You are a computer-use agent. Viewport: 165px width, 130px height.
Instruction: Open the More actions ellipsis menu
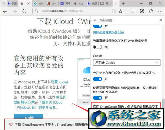coord(160,11)
